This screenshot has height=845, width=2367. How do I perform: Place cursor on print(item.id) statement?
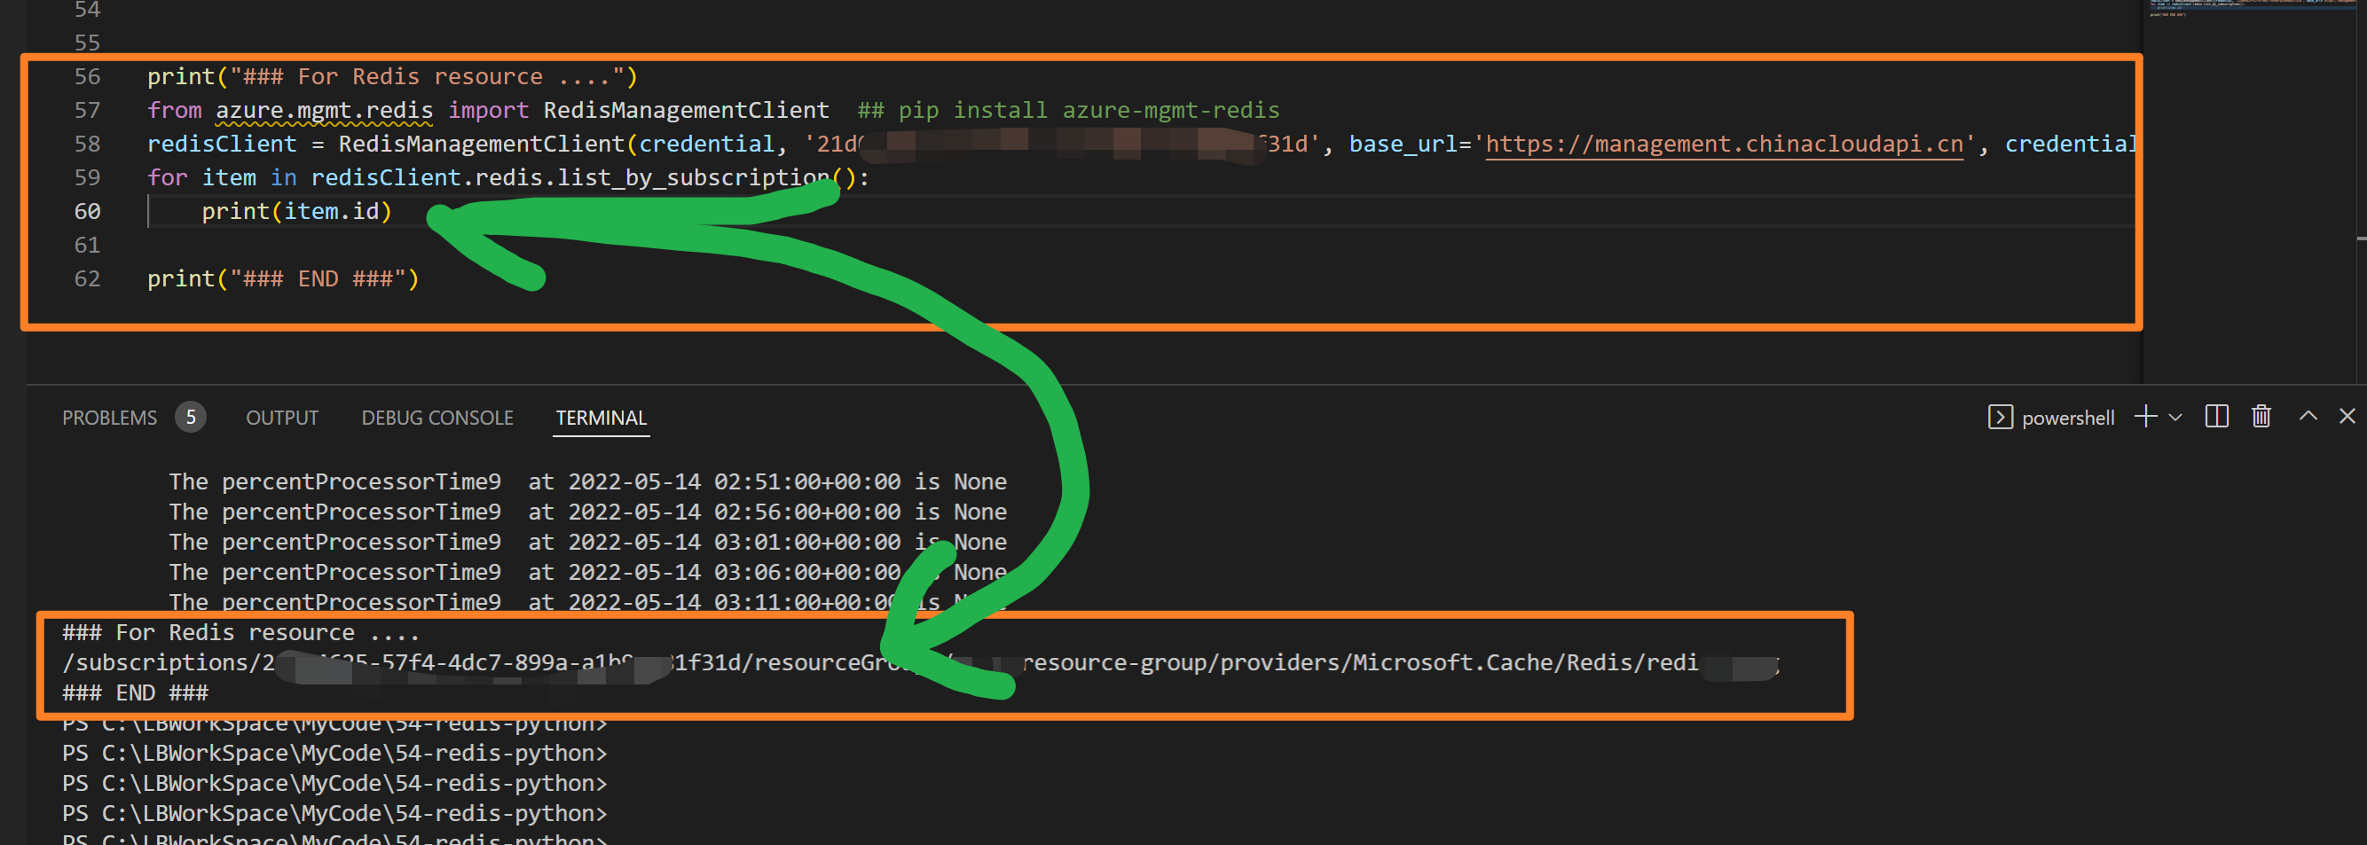click(296, 211)
